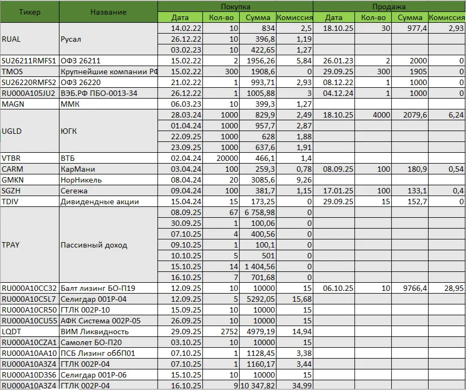Select the Тикер header cell
This screenshot has width=466, height=390.
[x=30, y=12]
